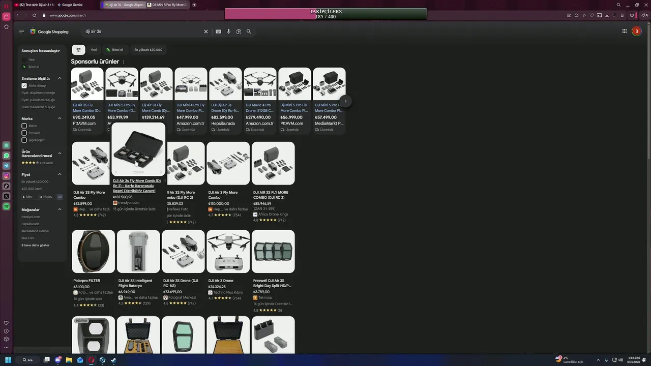Switch to the DJI Mini 5 Pro tab

point(167,5)
